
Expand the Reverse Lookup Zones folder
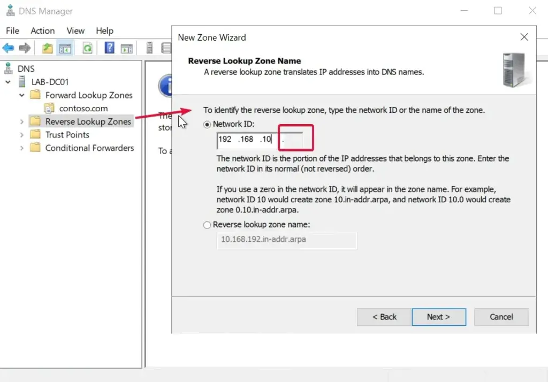[22, 121]
